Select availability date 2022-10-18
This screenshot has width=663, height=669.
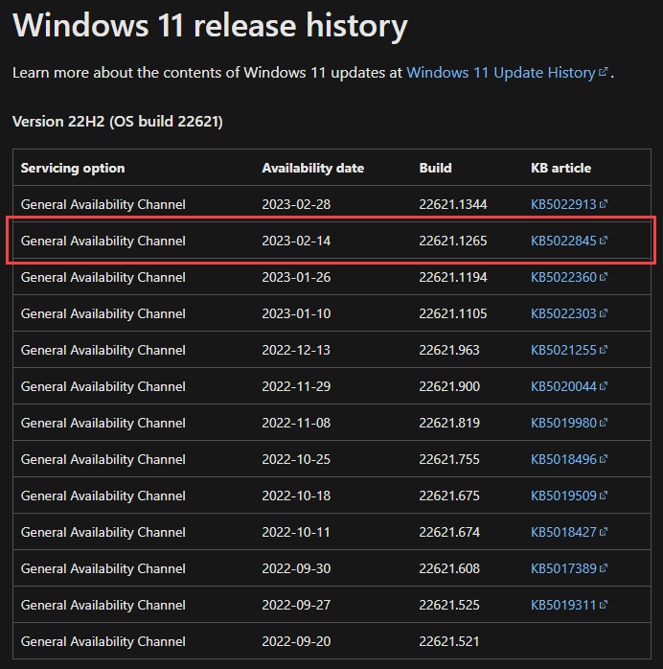[x=296, y=496]
